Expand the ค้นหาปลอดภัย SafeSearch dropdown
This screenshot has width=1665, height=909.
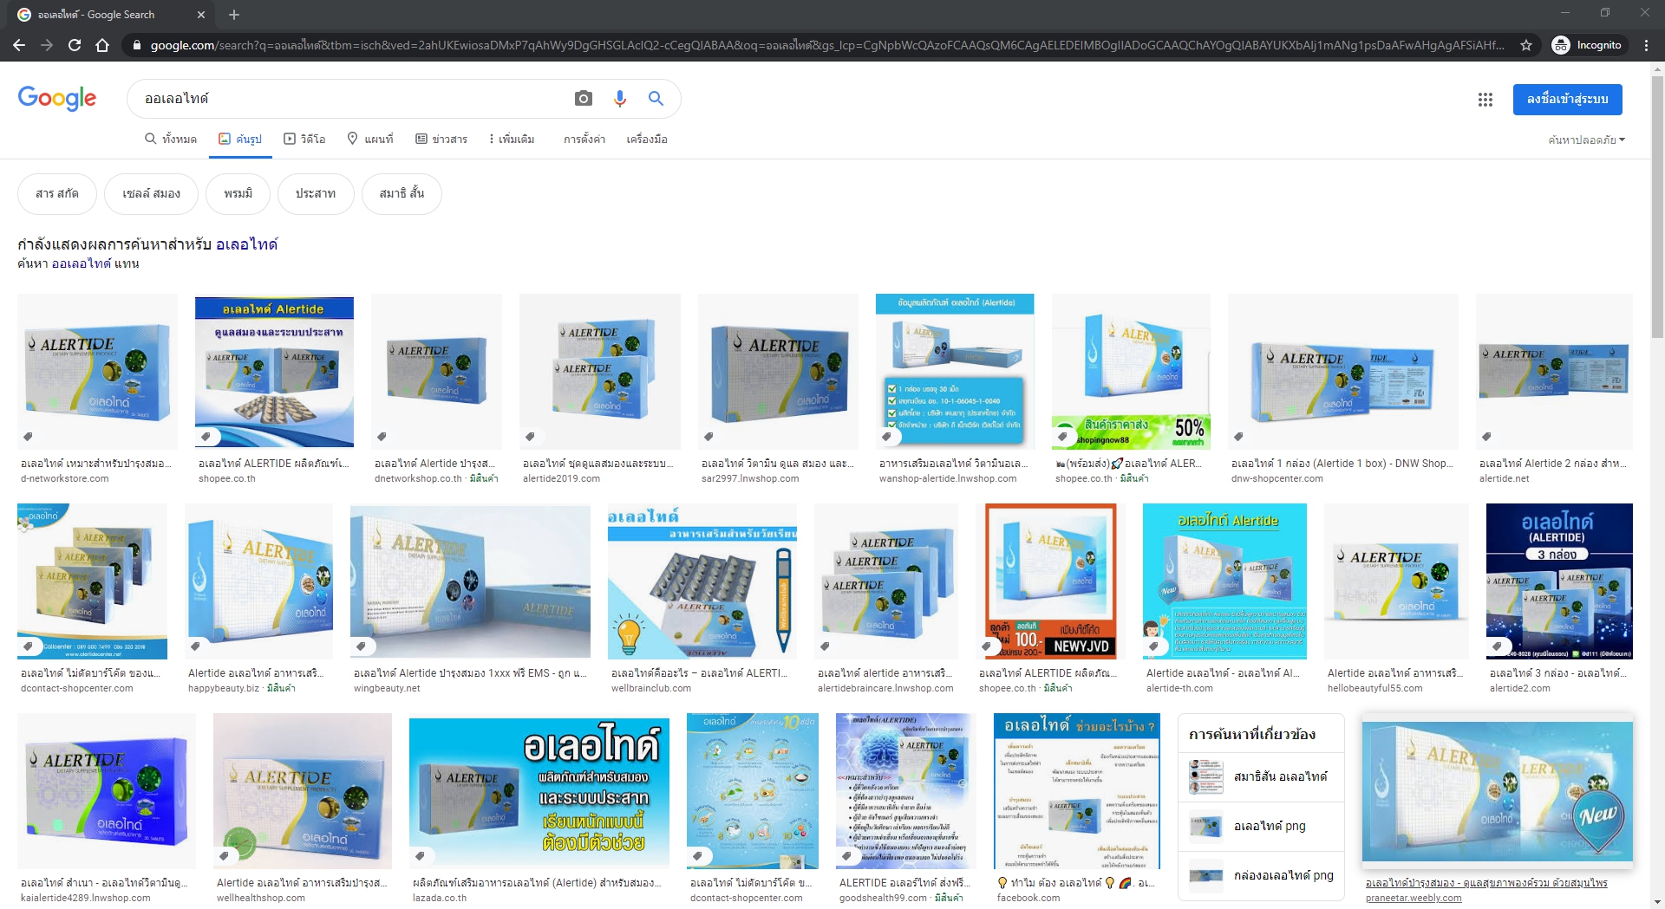pos(1586,140)
